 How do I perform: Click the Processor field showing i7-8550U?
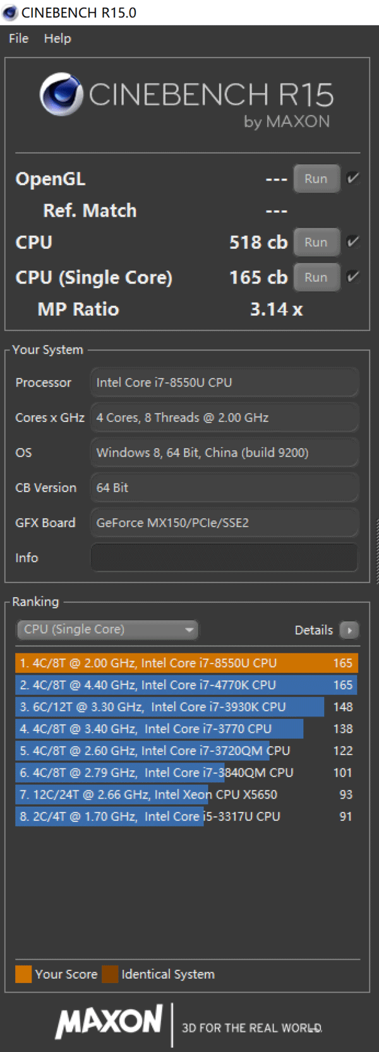pos(224,382)
